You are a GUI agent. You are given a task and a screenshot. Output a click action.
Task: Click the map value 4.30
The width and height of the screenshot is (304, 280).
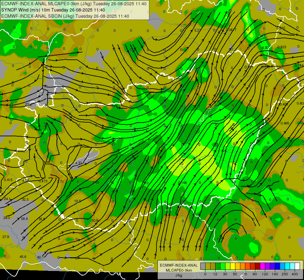click(x=265, y=48)
